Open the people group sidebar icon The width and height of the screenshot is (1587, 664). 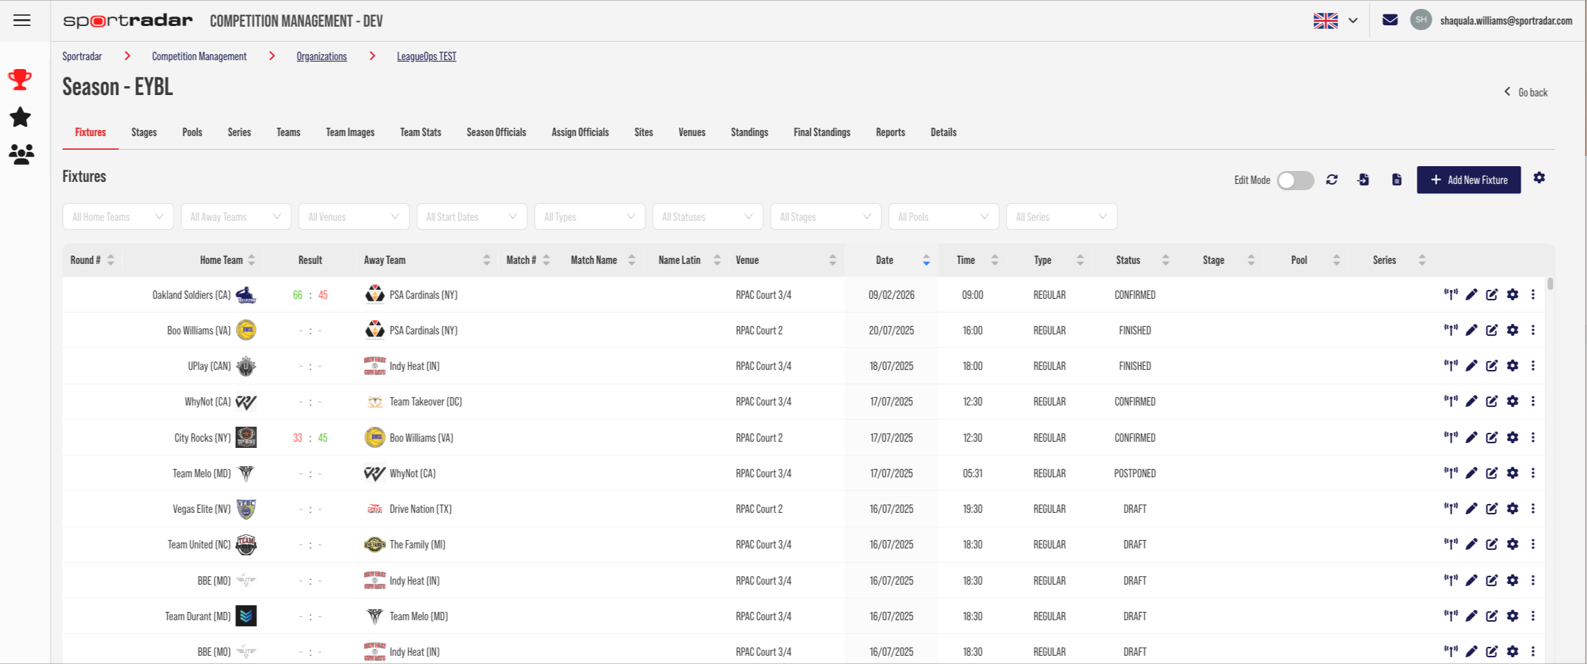(x=21, y=155)
